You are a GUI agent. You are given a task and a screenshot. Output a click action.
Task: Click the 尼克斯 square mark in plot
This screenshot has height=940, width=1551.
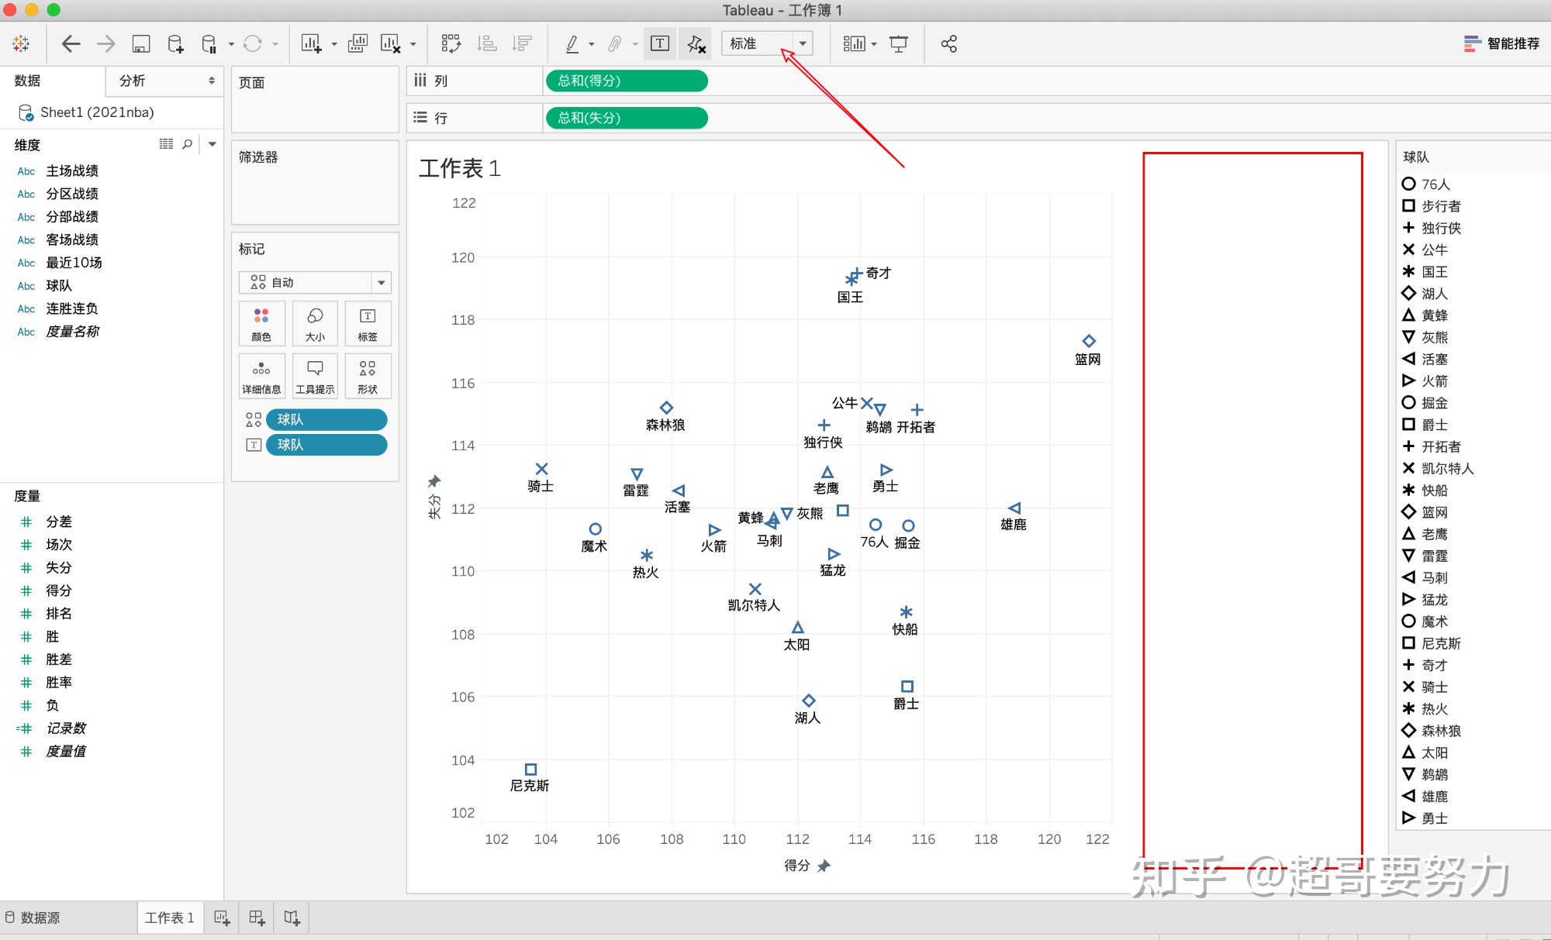[x=530, y=770]
